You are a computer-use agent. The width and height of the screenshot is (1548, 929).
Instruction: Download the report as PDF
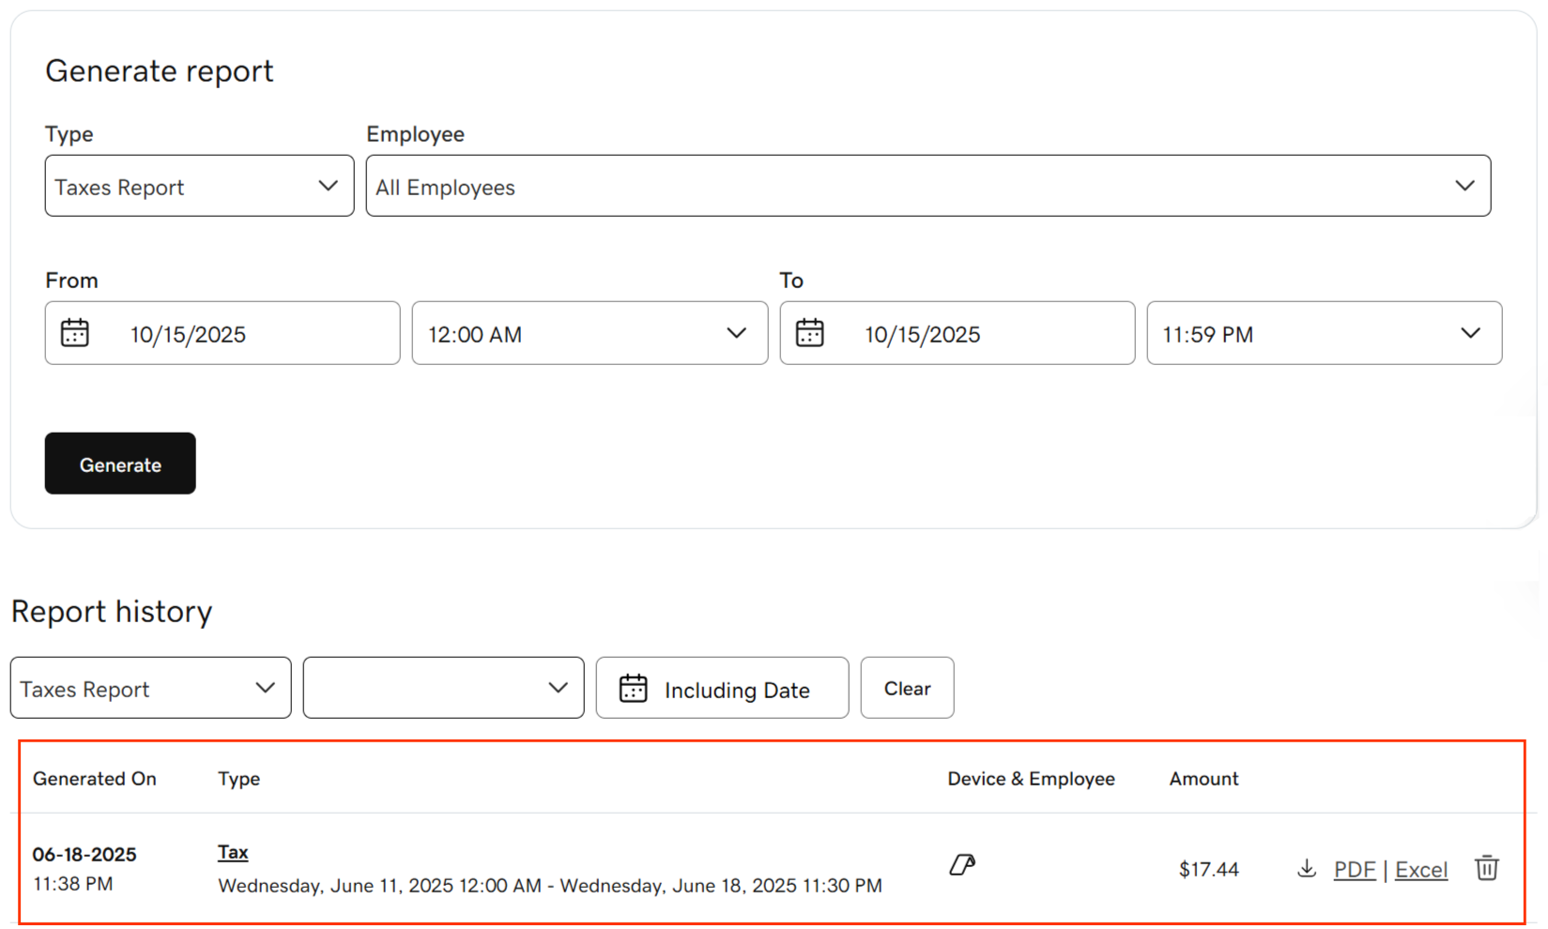tap(1355, 869)
